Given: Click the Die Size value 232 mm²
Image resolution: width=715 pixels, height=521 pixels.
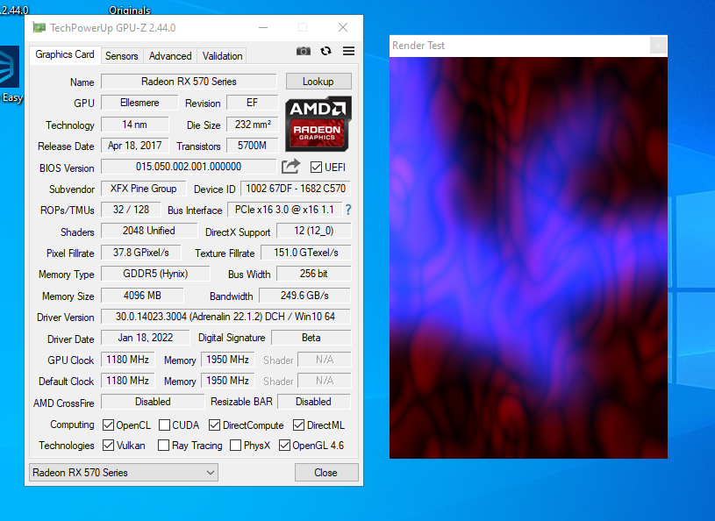Looking at the screenshot, I should [x=252, y=125].
